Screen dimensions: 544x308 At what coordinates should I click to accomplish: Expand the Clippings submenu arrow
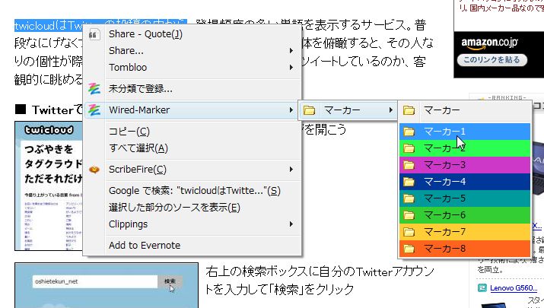(x=291, y=224)
